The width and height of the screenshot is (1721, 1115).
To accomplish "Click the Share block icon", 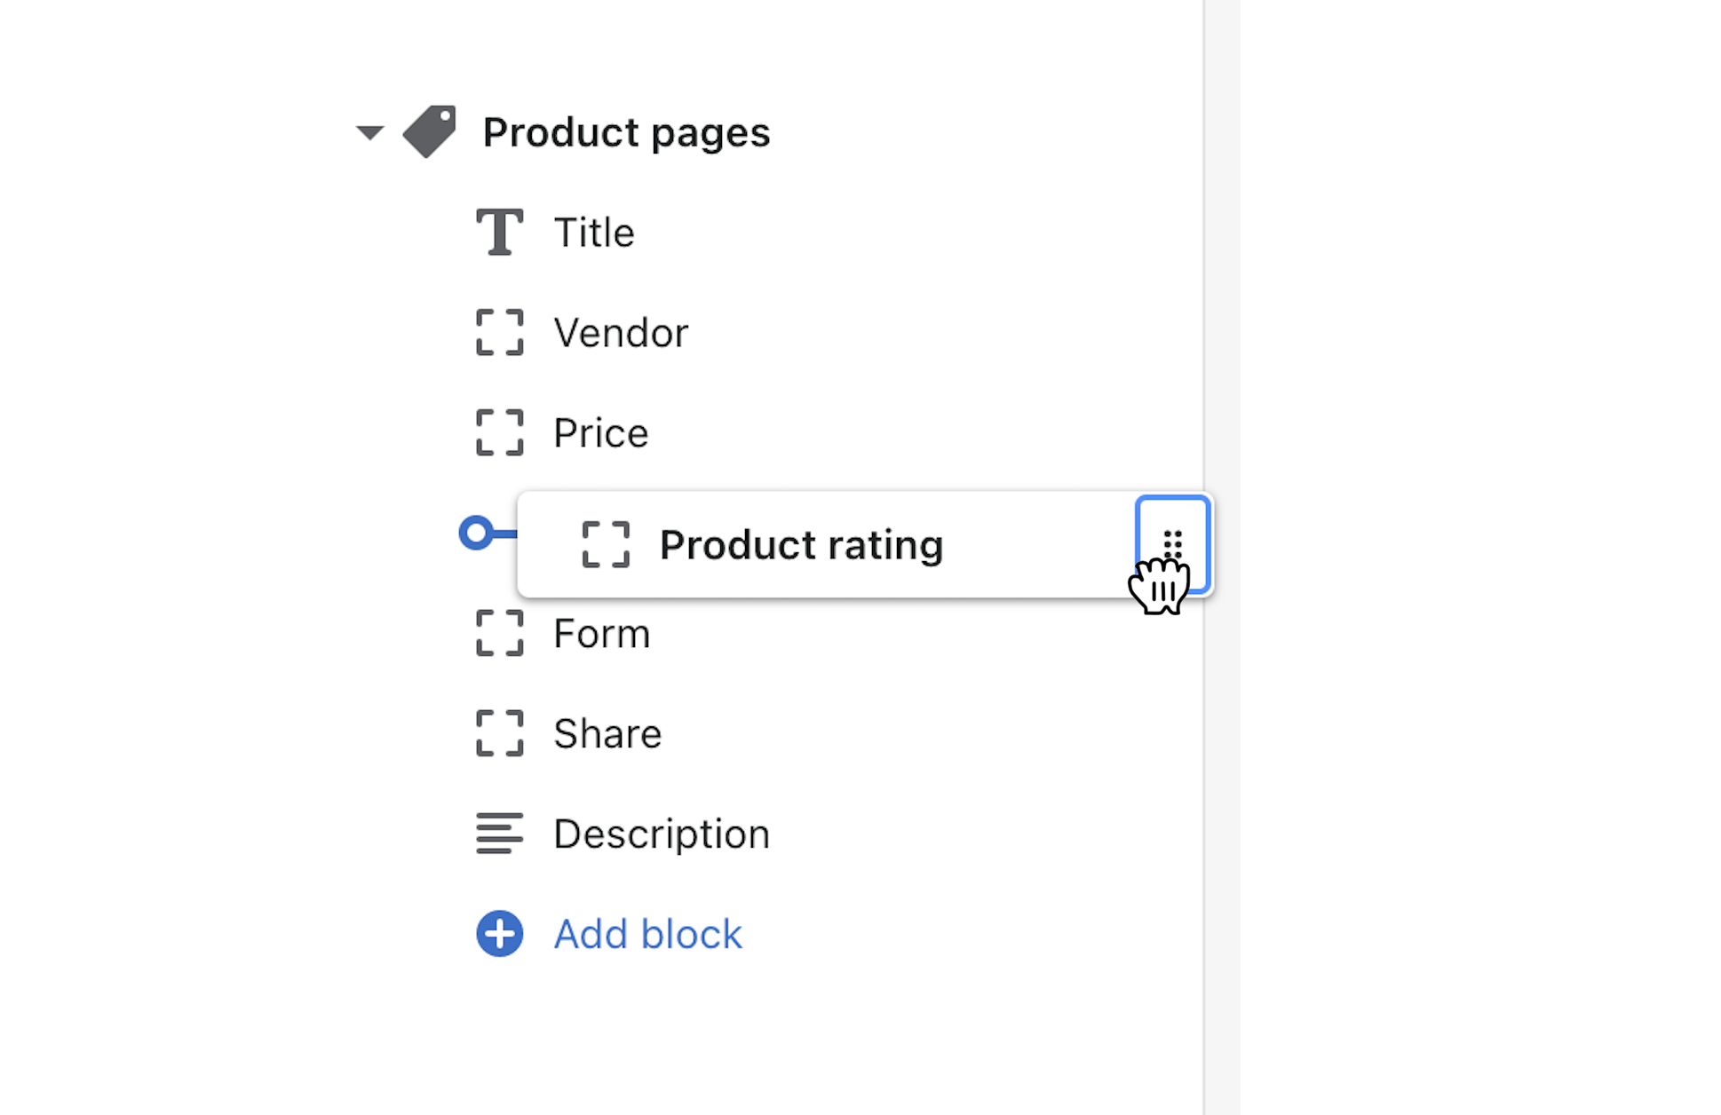I will 500,734.
